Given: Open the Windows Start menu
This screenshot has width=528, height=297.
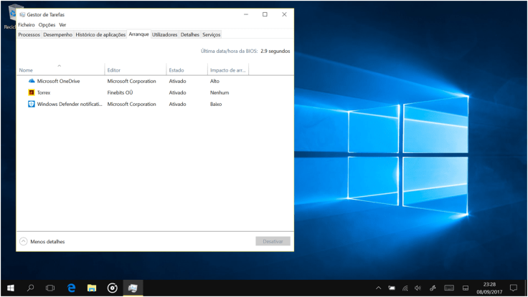Looking at the screenshot, I should (11, 288).
